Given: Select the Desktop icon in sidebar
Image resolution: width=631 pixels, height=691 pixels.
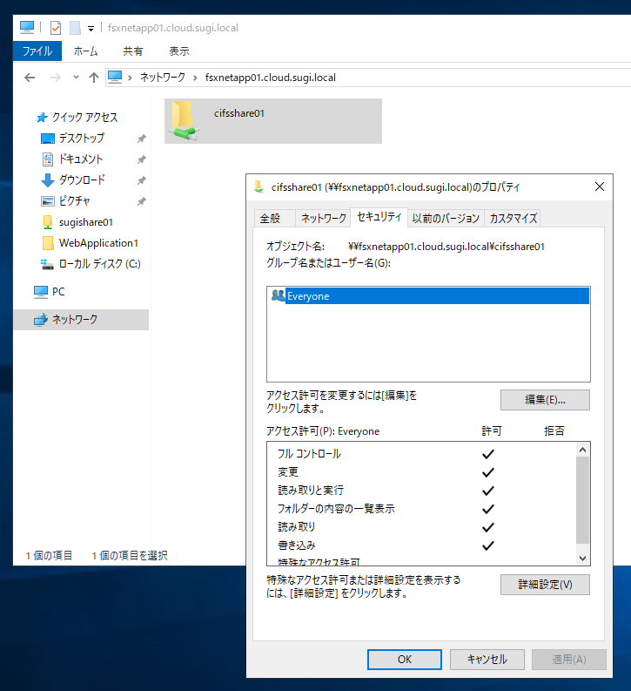Looking at the screenshot, I should click(48, 139).
